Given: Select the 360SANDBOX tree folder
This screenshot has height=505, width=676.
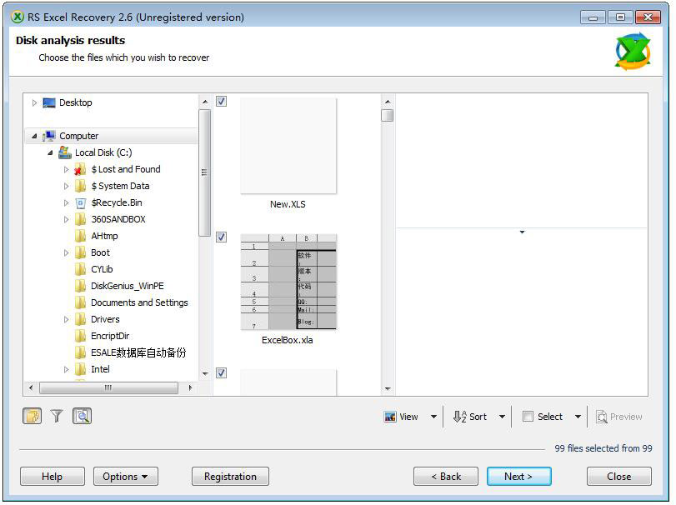Looking at the screenshot, I should coord(118,219).
